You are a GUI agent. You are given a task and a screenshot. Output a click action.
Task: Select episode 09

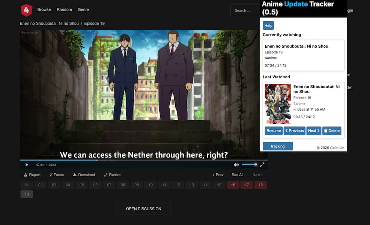137,185
